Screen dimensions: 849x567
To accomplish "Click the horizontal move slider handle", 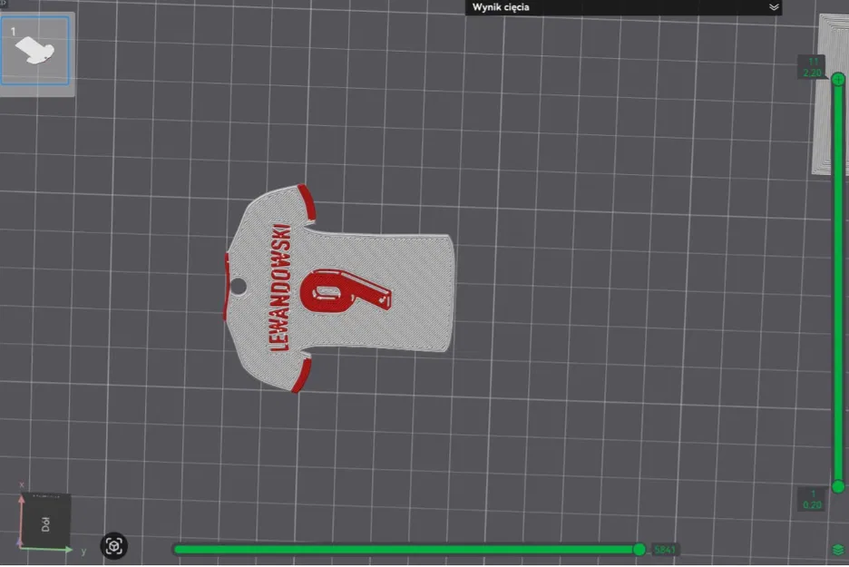I will tap(639, 550).
